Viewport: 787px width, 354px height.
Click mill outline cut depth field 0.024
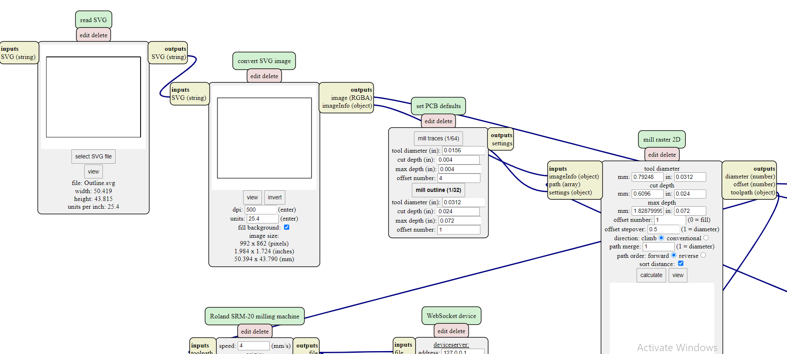458,211
